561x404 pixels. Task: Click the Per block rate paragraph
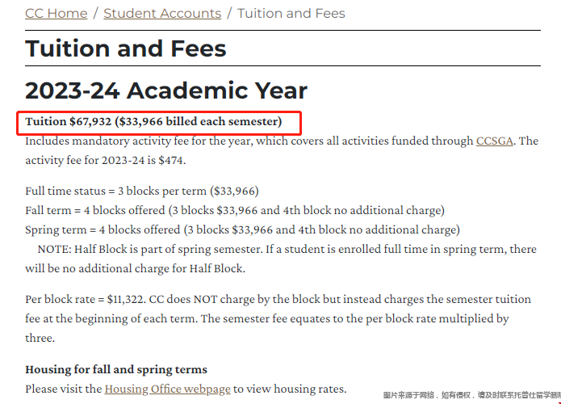click(x=278, y=318)
